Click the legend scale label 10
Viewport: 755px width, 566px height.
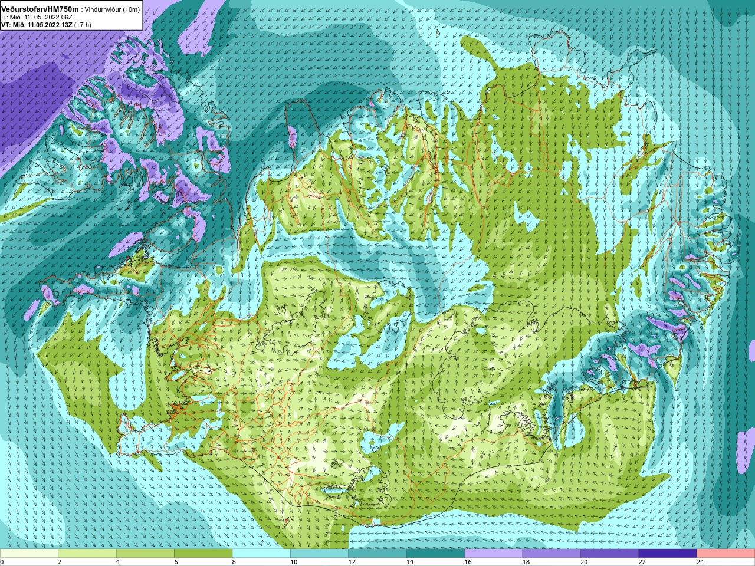pyautogui.click(x=294, y=562)
